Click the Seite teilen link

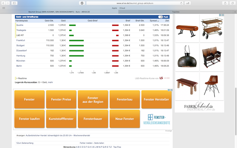(x=99, y=143)
